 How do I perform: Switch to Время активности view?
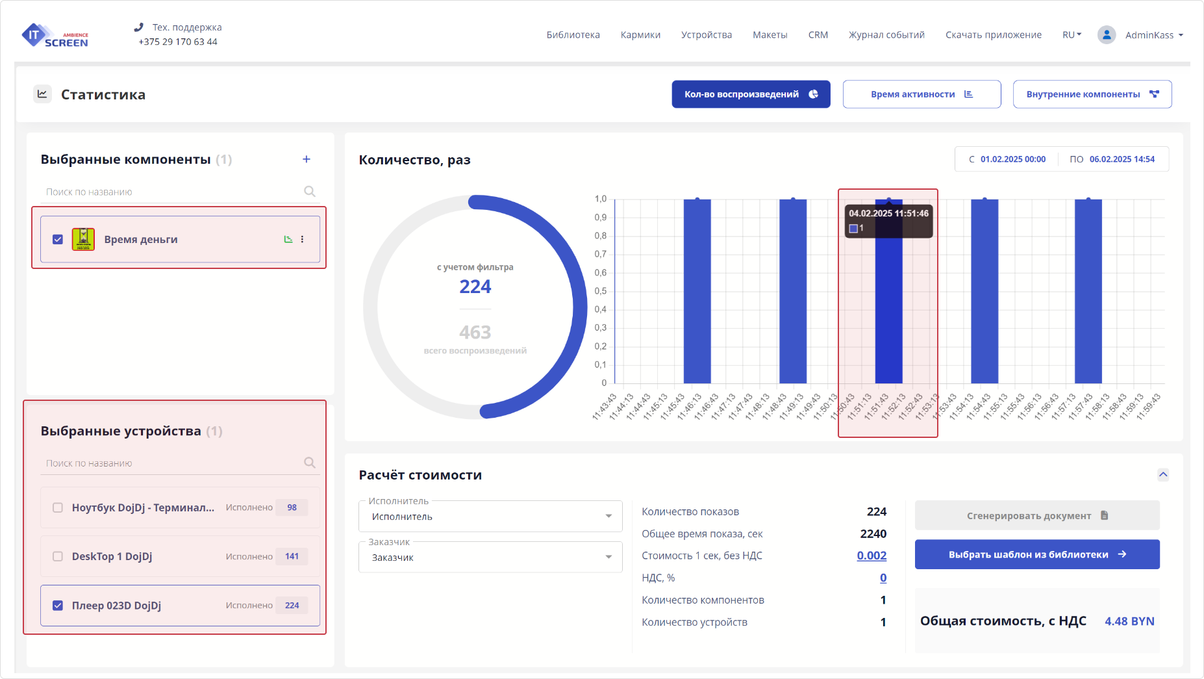click(922, 94)
